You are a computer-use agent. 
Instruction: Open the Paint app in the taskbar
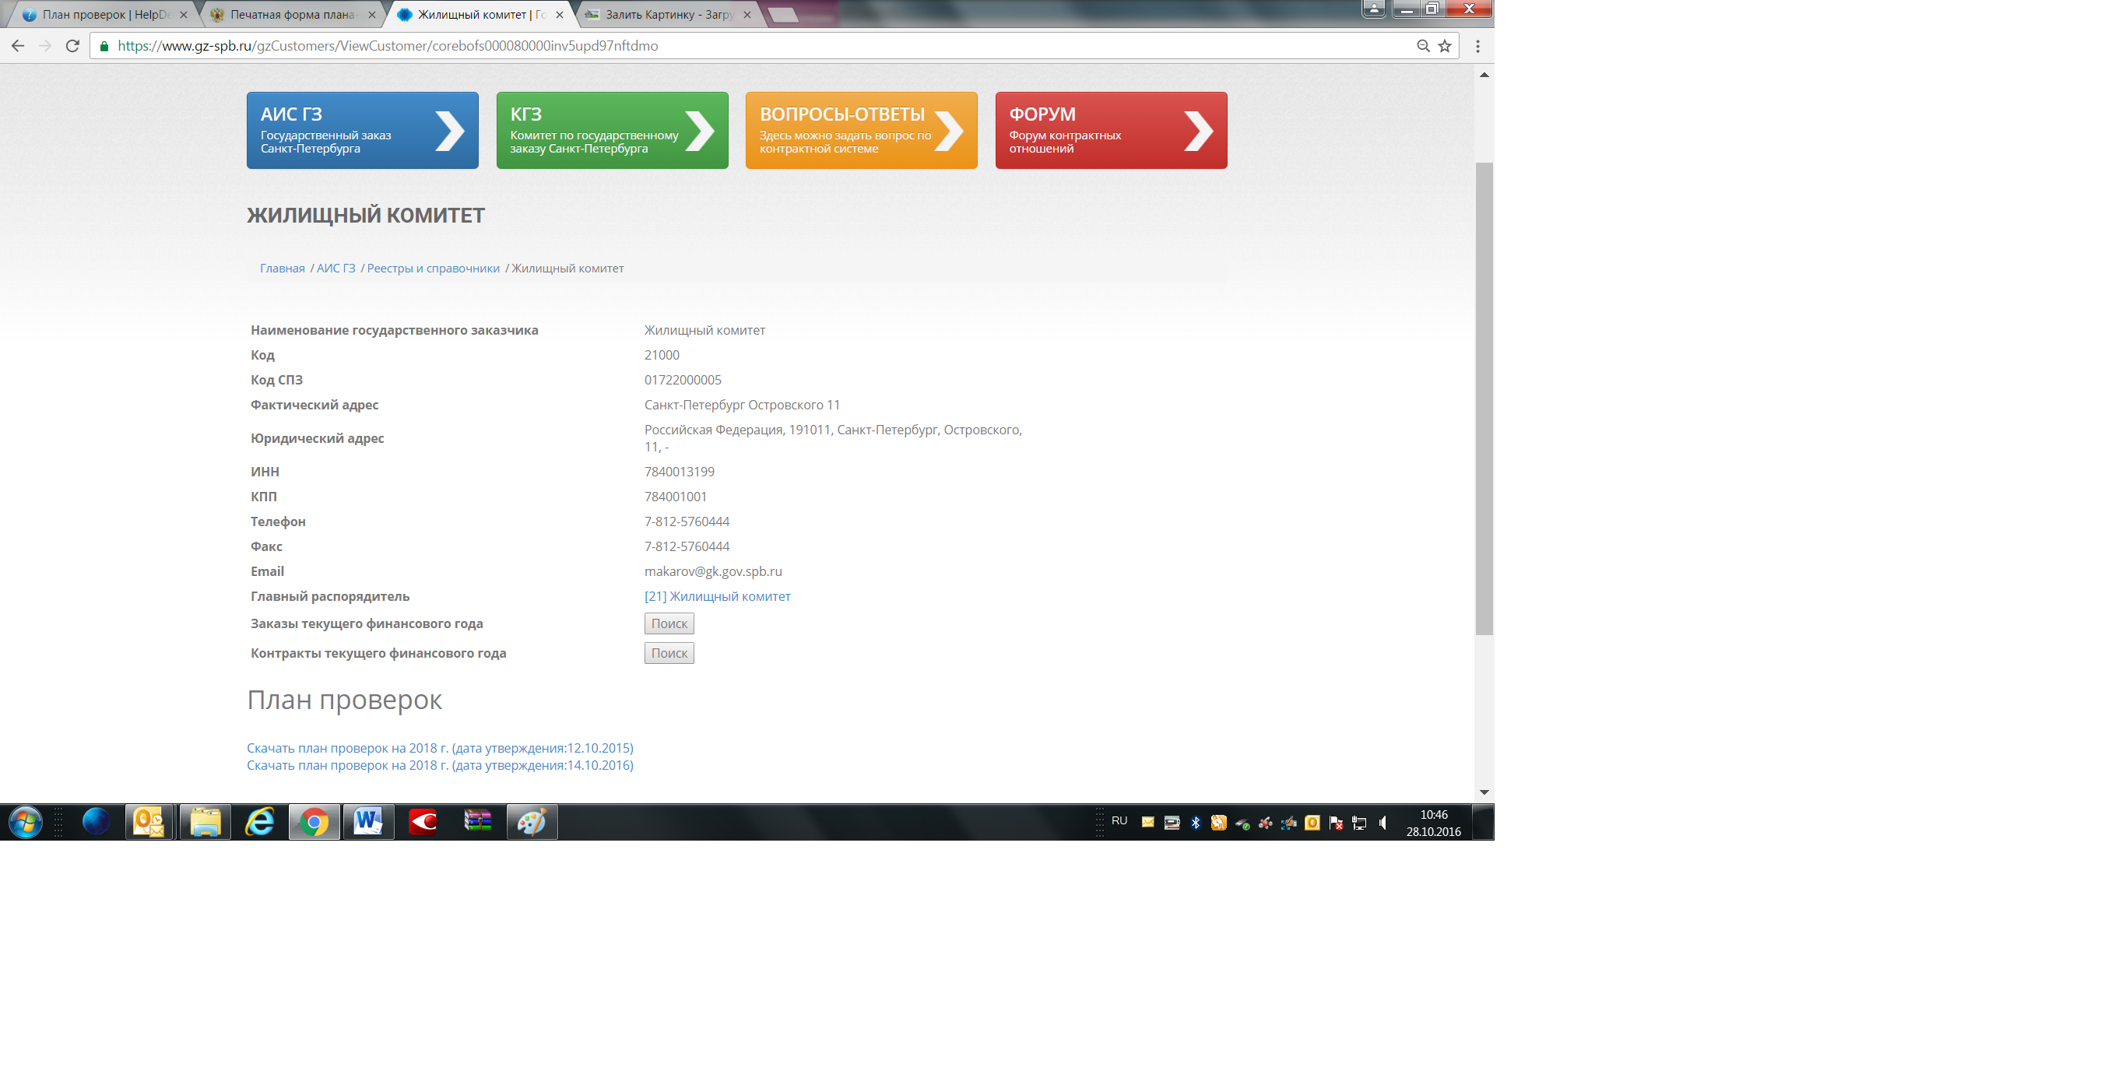(x=532, y=821)
